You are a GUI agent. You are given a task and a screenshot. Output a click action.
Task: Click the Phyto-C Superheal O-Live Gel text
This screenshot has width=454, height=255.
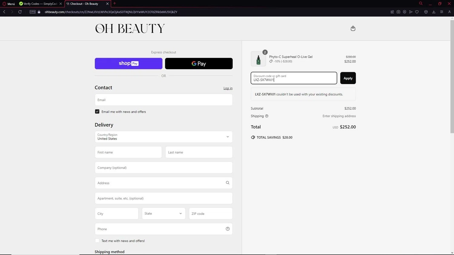pos(291,57)
